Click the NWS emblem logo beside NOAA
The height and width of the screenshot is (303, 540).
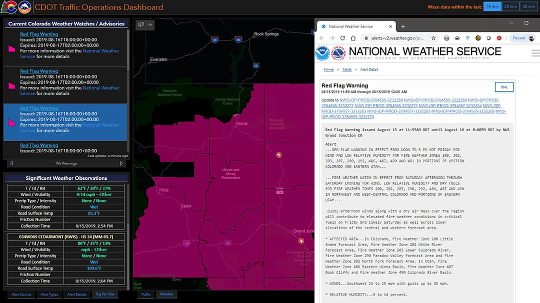338,53
